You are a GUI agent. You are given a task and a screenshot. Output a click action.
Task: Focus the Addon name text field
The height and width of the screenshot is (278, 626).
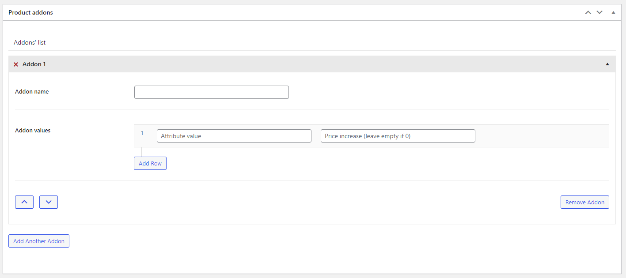[x=211, y=92]
